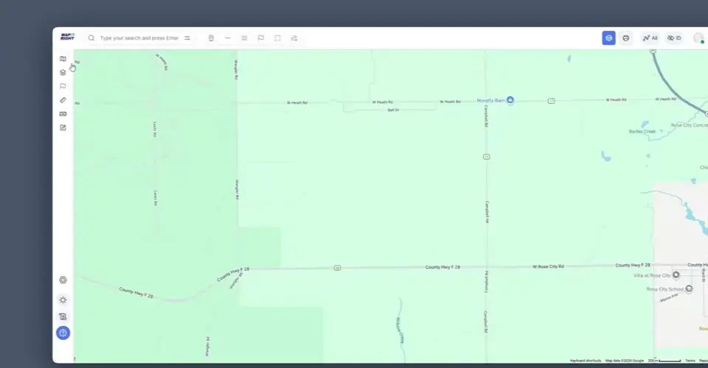Click the map data Google attribution
The image size is (708, 368).
(x=625, y=361)
